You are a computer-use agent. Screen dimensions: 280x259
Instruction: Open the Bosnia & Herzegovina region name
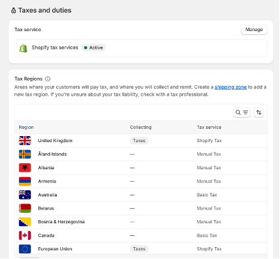[61, 222]
